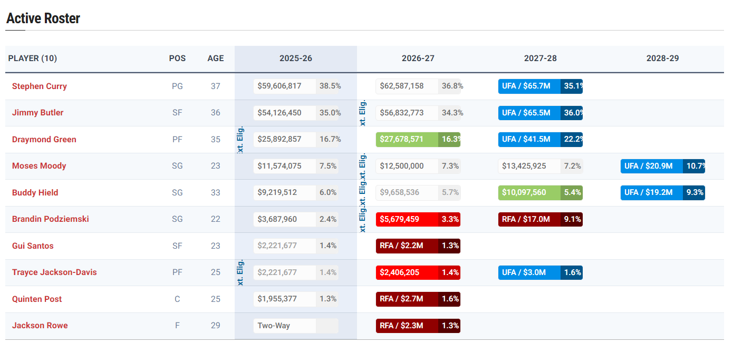Click Hield's green $10,097,560 option cell
This screenshot has width=733, height=343.
coord(529,193)
